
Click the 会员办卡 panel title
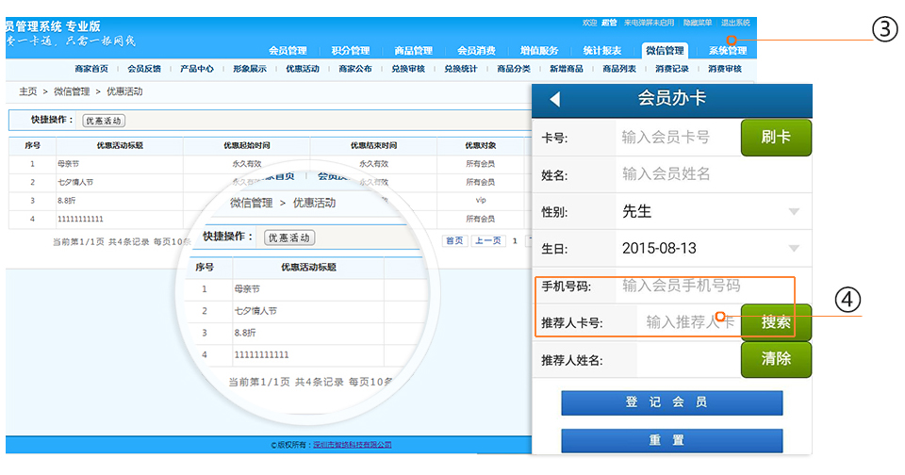(x=672, y=98)
